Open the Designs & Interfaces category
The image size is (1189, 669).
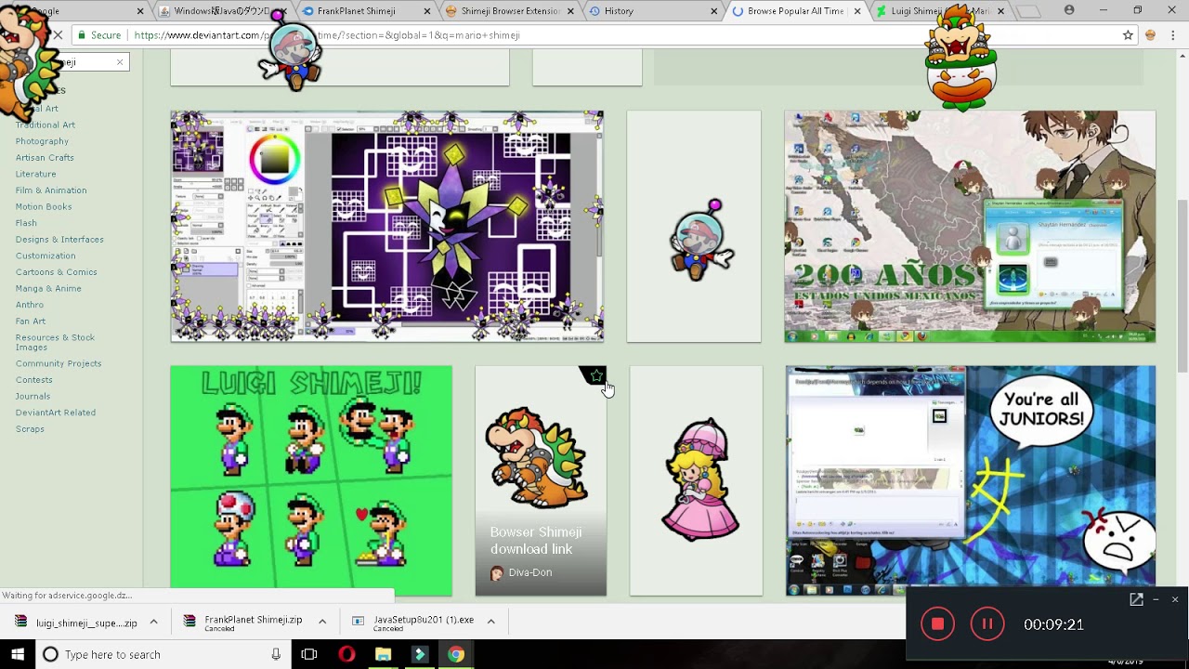pyautogui.click(x=59, y=240)
